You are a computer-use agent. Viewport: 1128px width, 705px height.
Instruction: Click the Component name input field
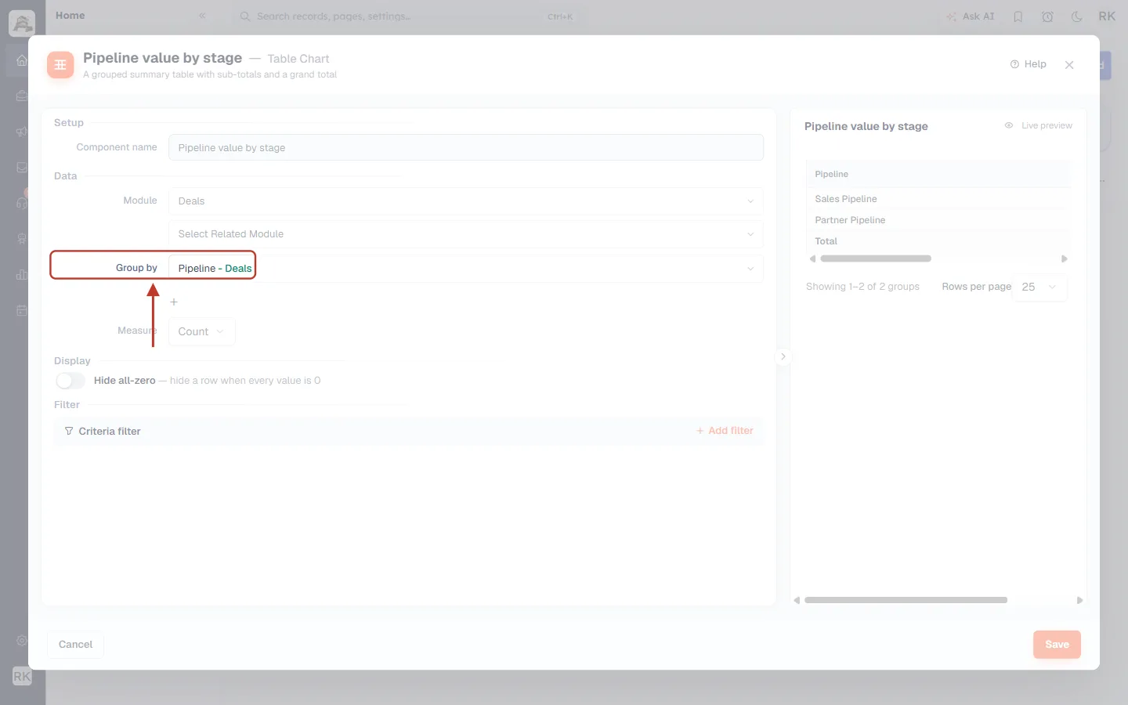click(x=466, y=147)
